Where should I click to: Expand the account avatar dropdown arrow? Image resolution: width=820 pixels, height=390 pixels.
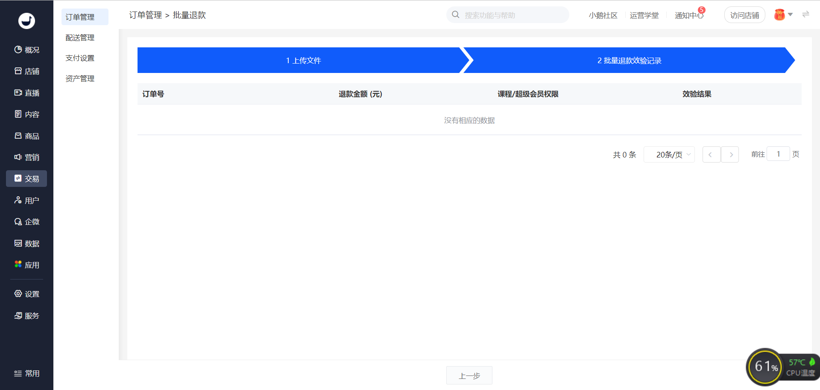pos(790,15)
